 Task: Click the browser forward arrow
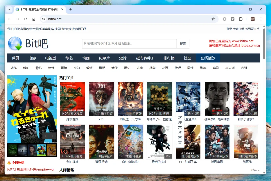[x=18, y=19]
